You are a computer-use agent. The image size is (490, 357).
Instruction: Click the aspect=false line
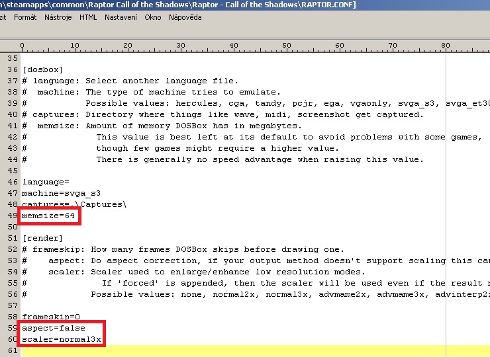coord(54,328)
